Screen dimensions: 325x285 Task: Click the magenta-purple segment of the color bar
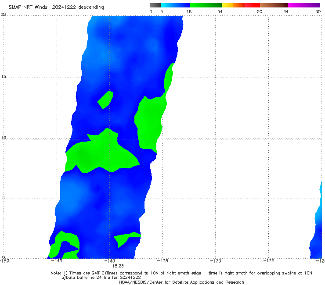[x=304, y=5]
